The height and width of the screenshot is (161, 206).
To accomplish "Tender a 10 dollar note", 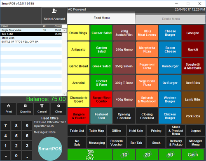I will (x=124, y=155).
